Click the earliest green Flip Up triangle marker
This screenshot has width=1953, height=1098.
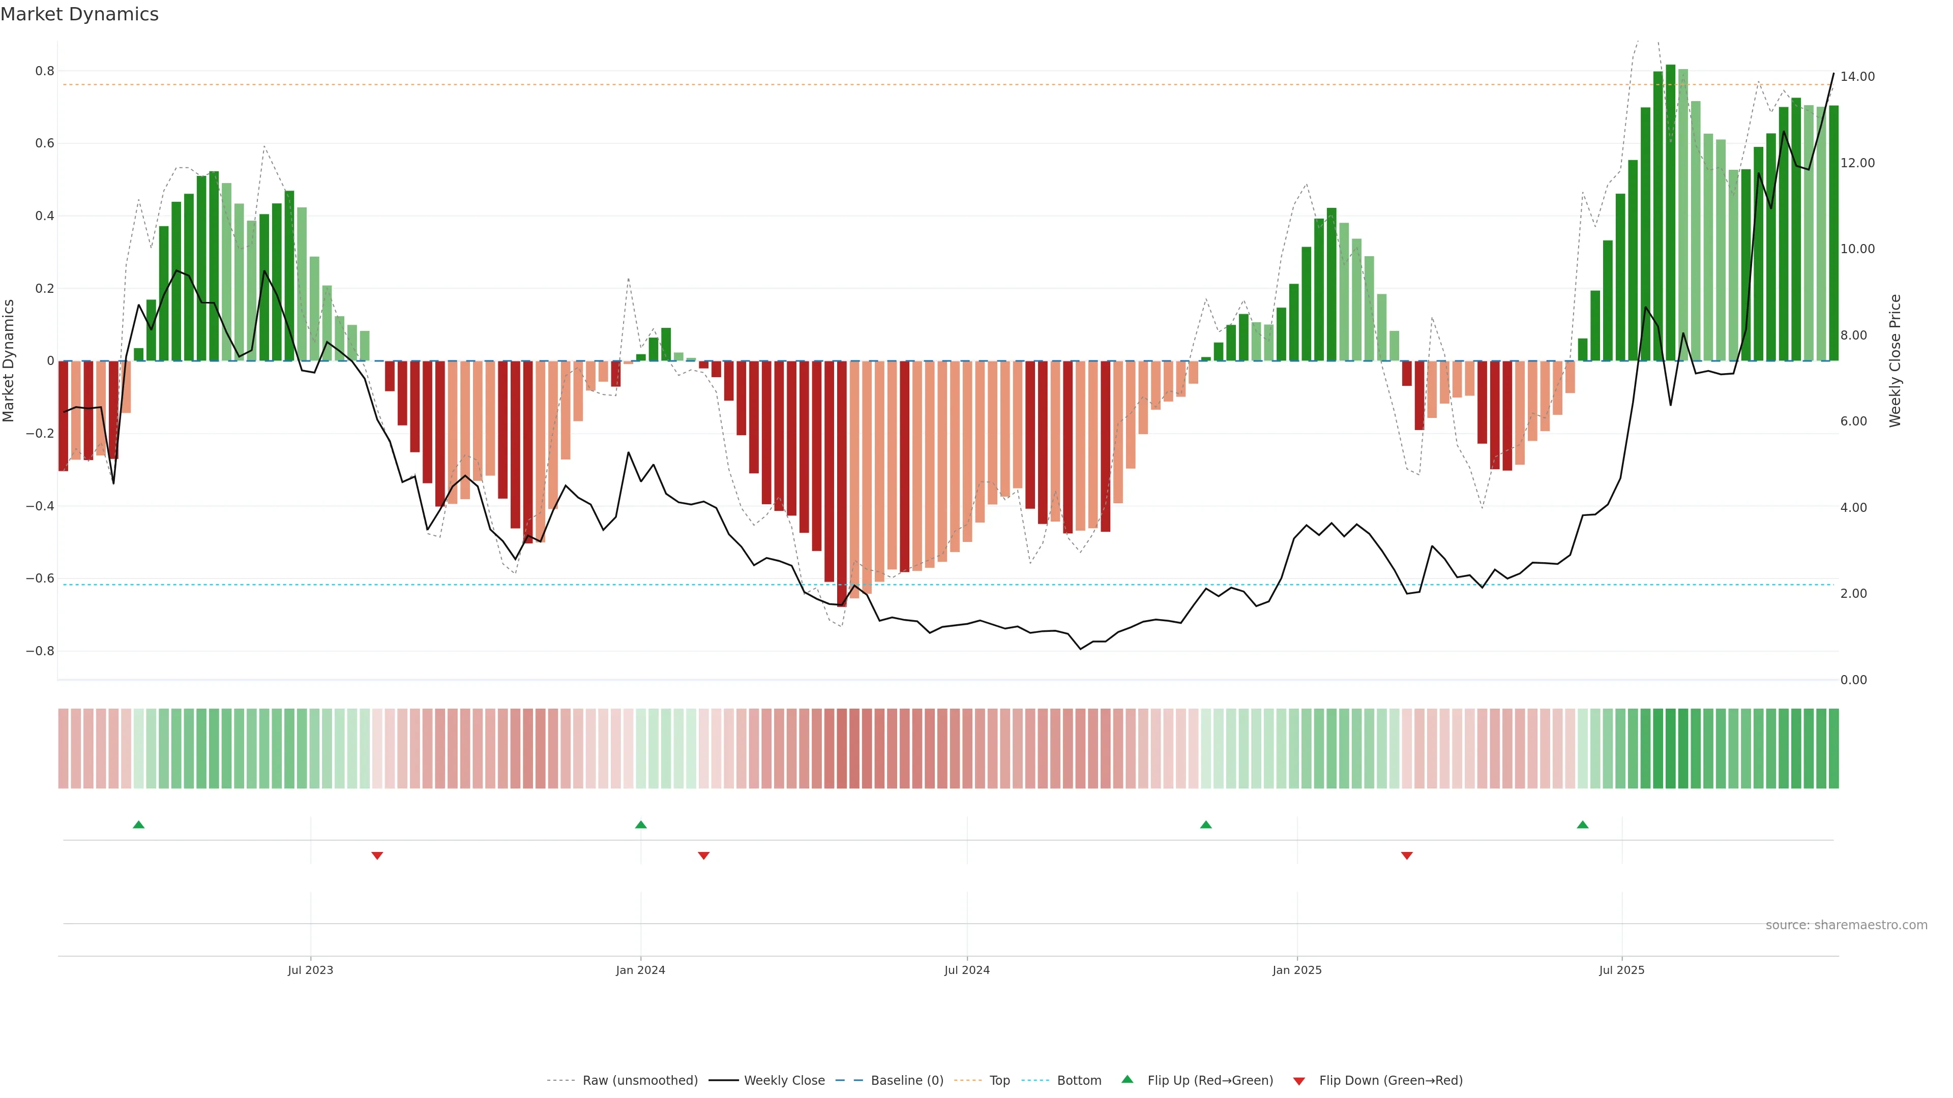pos(138,825)
